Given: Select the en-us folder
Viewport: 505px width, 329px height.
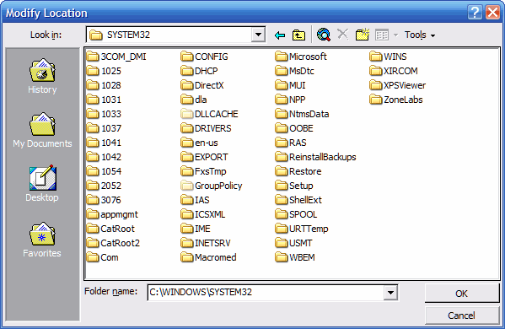Looking at the screenshot, I should (x=199, y=143).
